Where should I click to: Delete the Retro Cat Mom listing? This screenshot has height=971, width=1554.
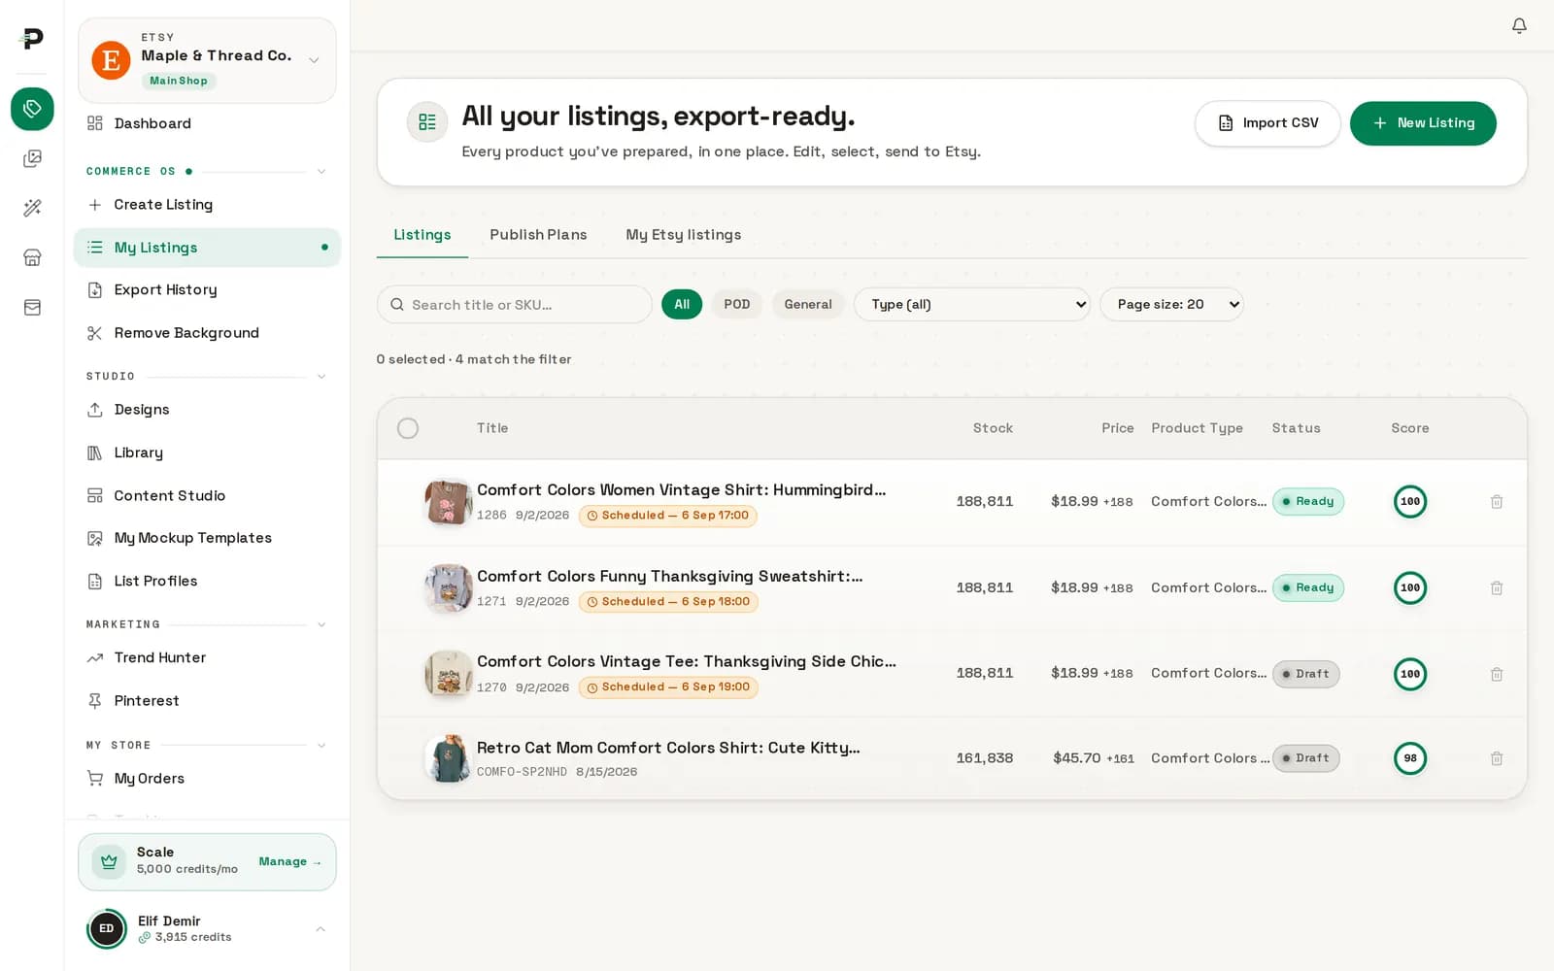(x=1497, y=758)
